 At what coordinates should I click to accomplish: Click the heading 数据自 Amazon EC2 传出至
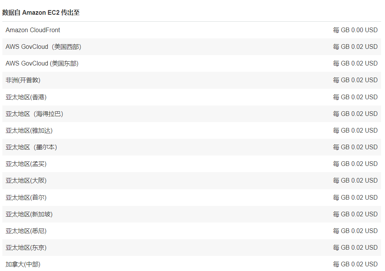coord(41,12)
